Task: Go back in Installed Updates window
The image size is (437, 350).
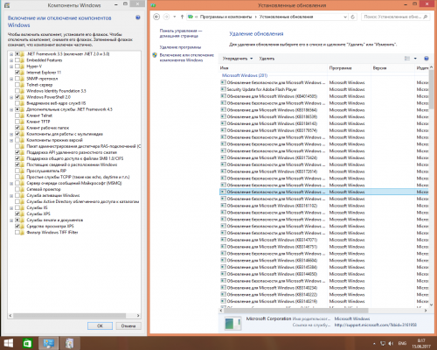Action: point(156,17)
